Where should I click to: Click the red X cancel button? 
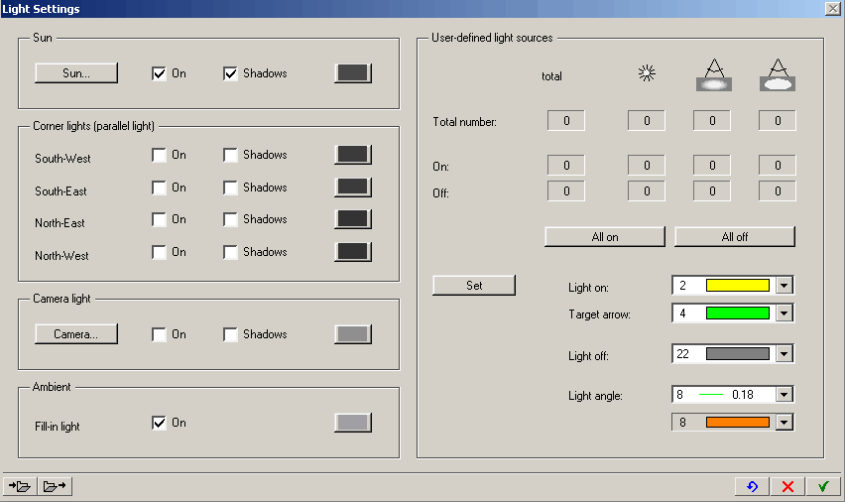[787, 486]
